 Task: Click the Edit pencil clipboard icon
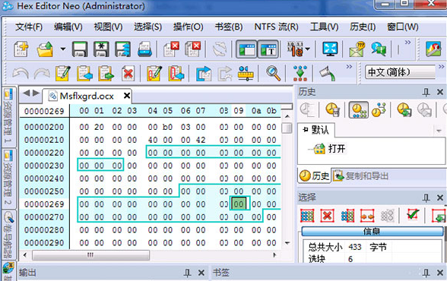63,74
